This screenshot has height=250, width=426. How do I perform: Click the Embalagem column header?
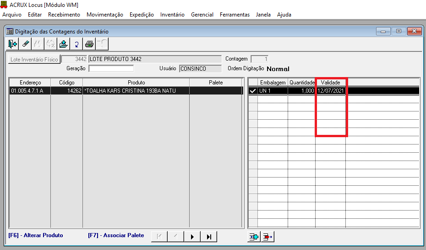point(273,83)
